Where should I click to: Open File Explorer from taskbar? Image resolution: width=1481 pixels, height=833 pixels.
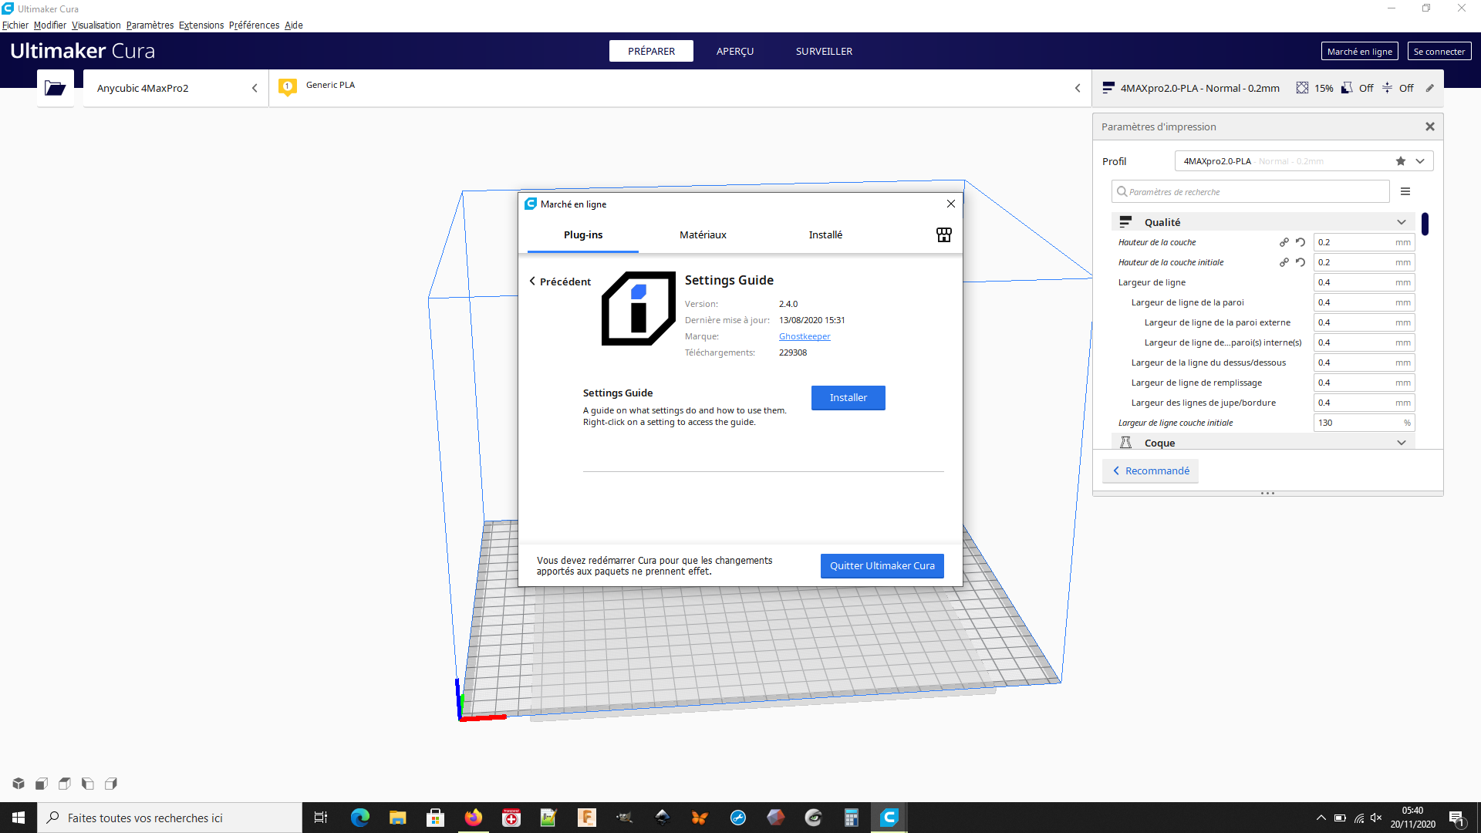pos(398,818)
